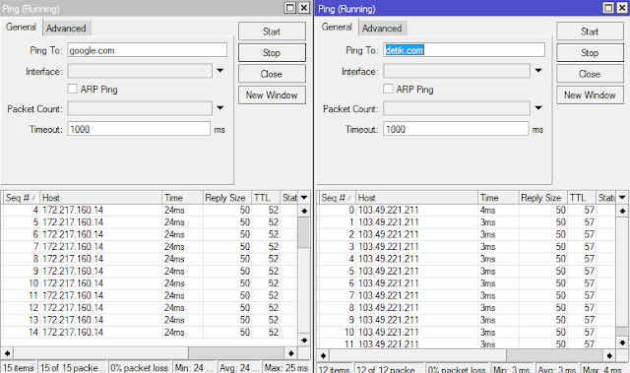
Task: Expand Packet Count dropdown in the detik.com window
Action: coord(538,108)
